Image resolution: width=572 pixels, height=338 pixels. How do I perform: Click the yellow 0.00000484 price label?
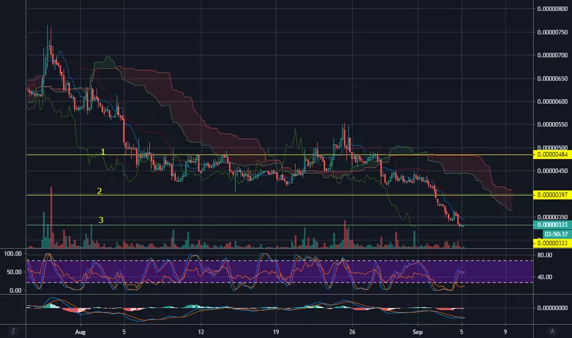552,155
